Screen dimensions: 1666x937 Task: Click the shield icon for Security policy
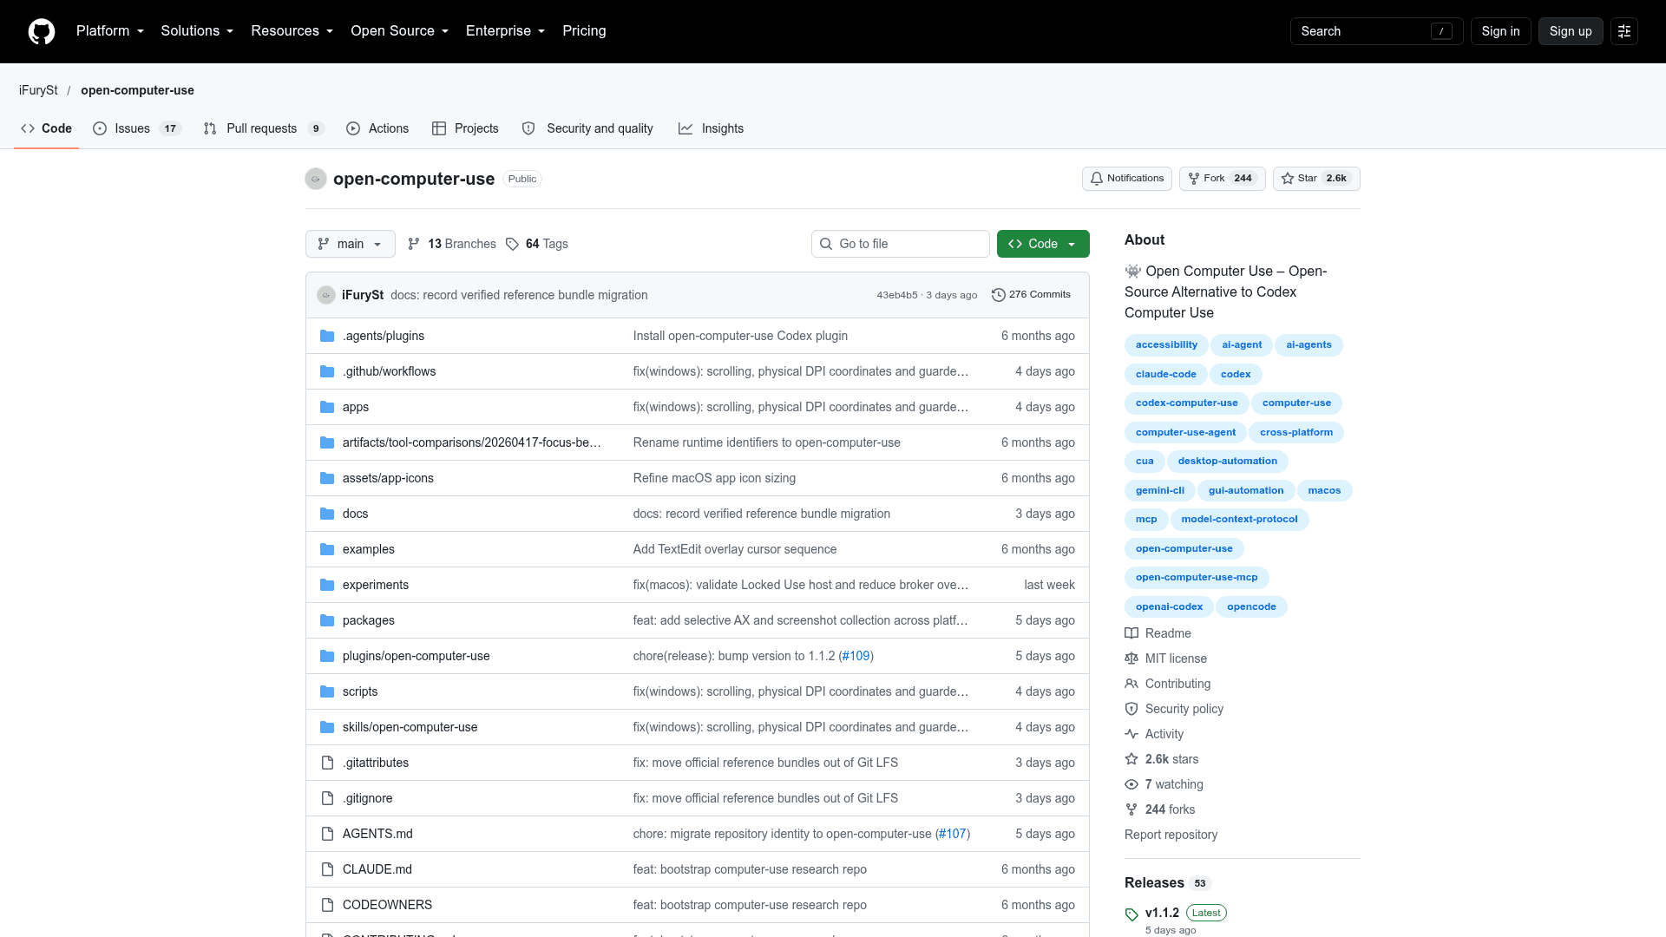point(1131,709)
